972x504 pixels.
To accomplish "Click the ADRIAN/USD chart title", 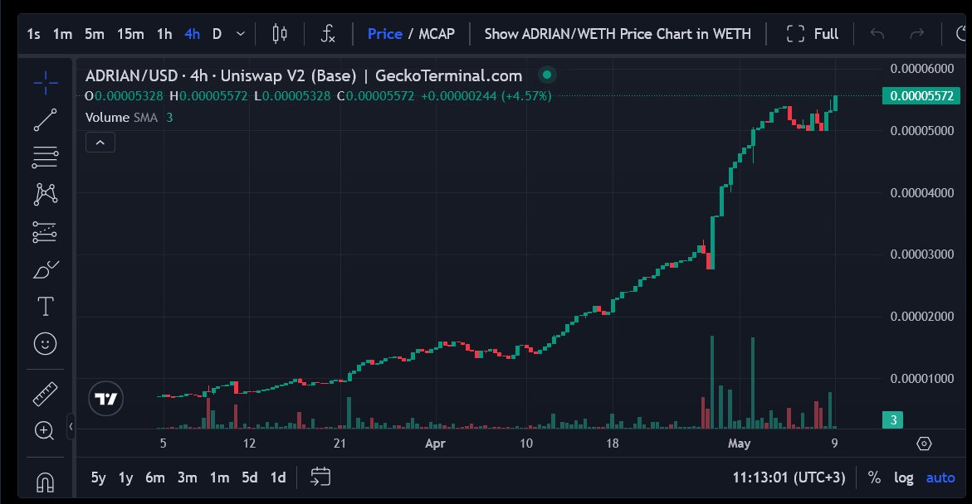I will coord(304,75).
